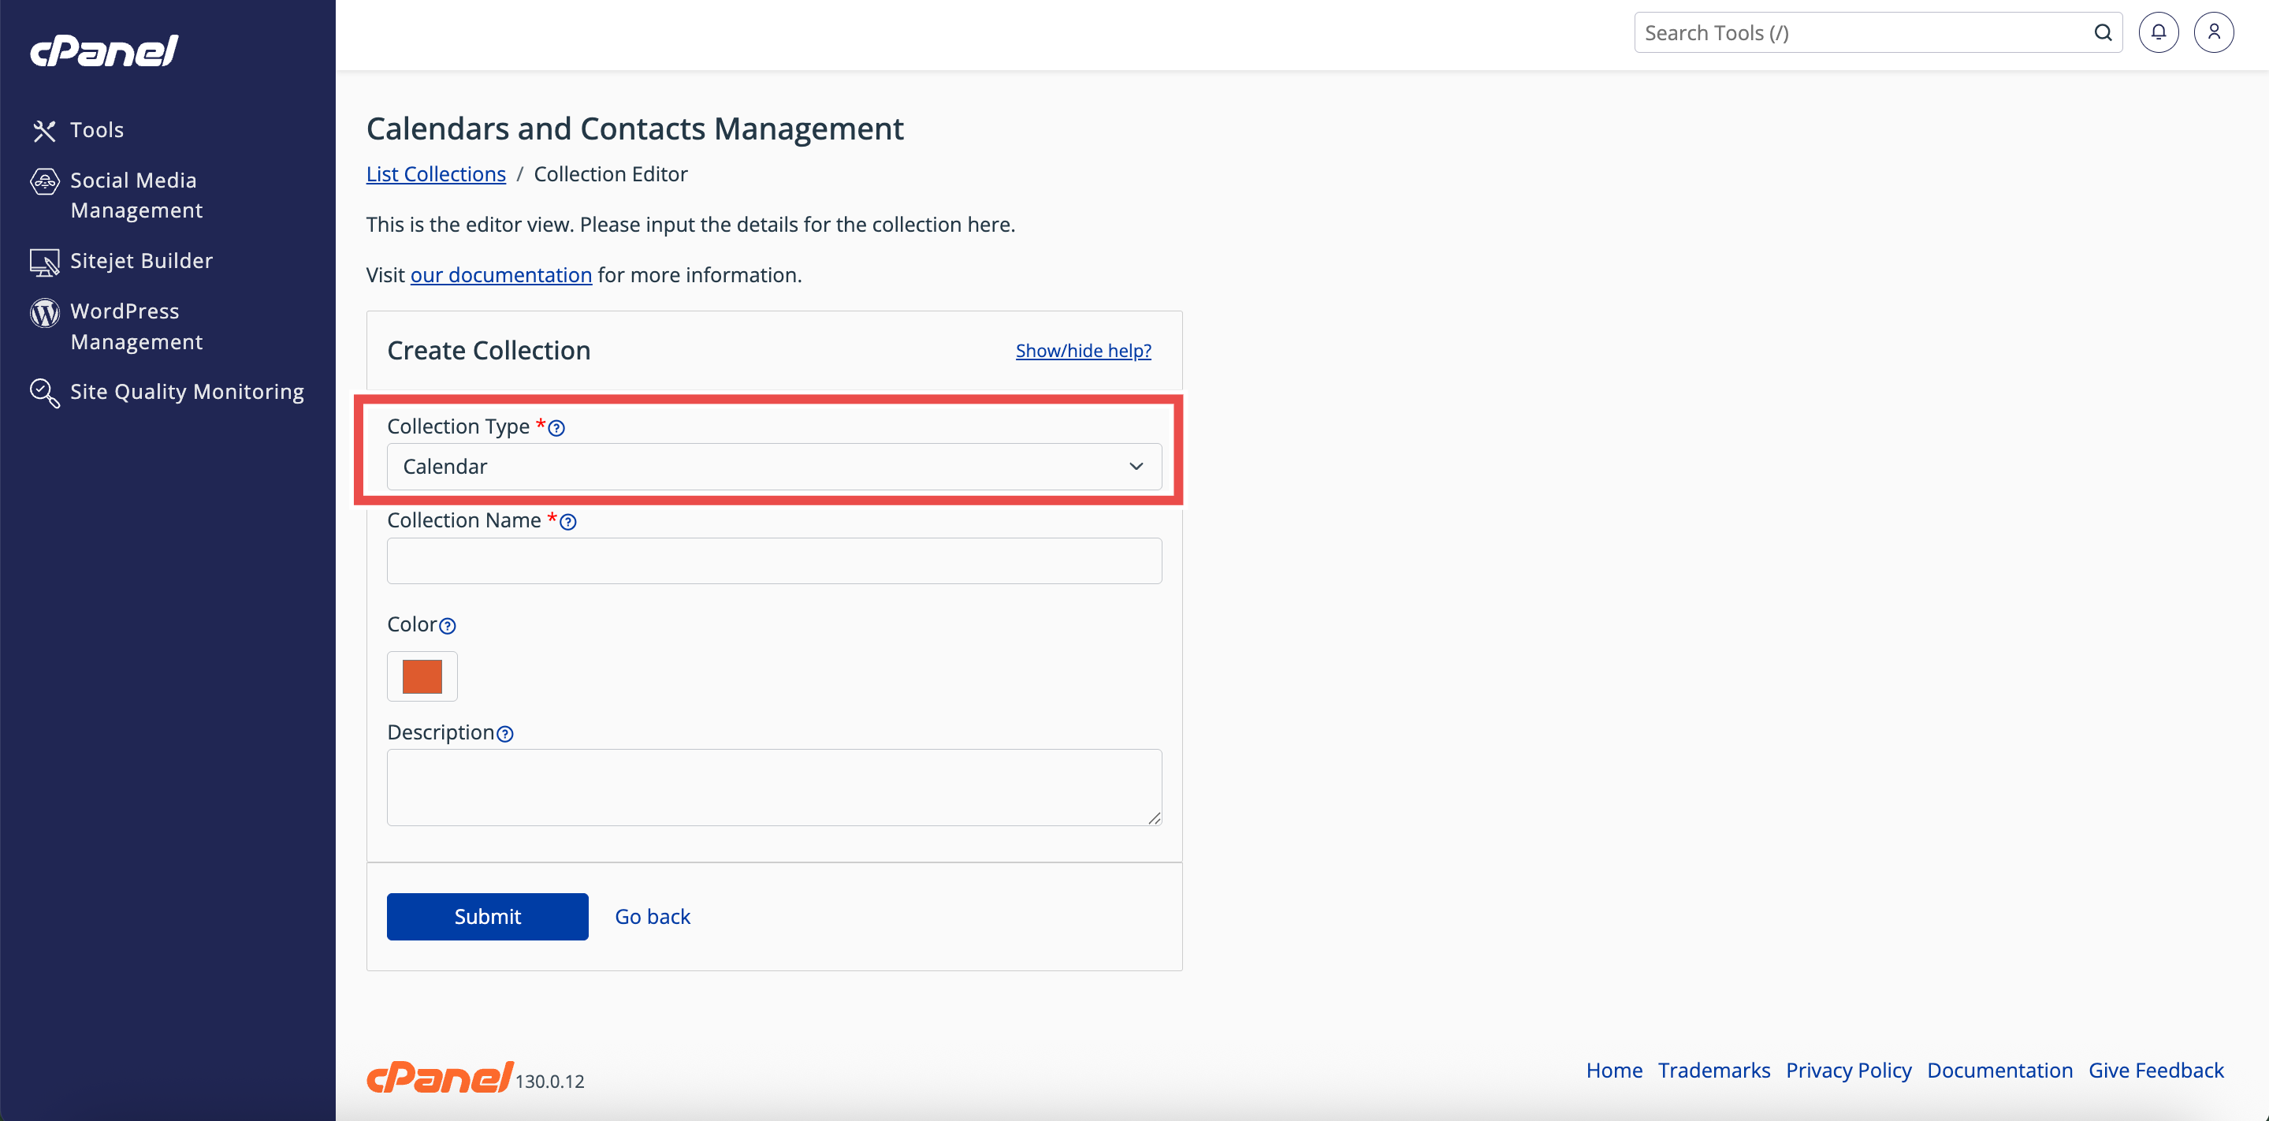Open Site Quality Monitoring
This screenshot has width=2269, height=1121.
pos(187,391)
